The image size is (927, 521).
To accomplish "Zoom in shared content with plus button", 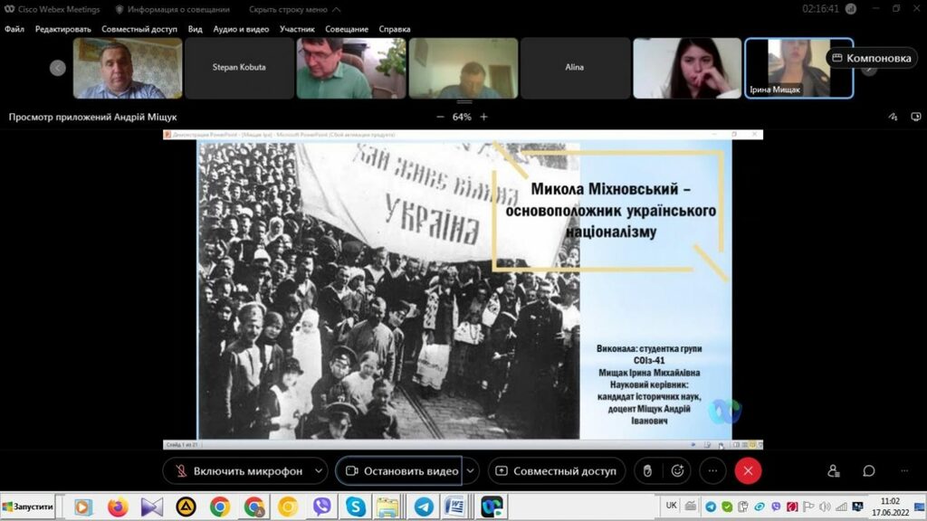I will click(484, 117).
